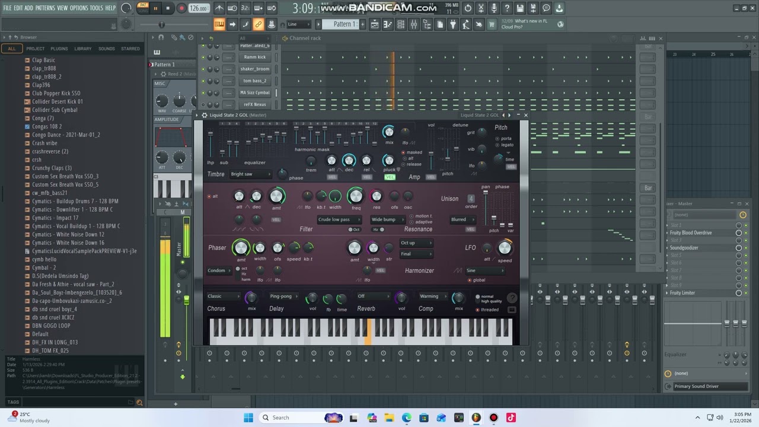
Task: Open the Blurred unison dropdown
Action: coord(463,219)
